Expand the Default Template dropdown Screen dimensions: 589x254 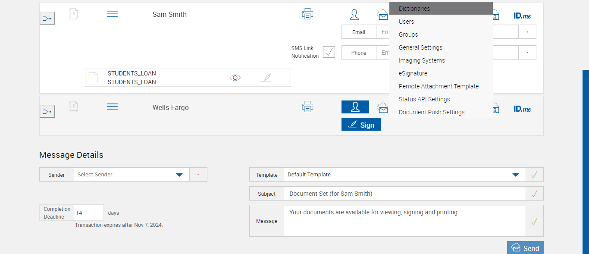[x=515, y=175]
